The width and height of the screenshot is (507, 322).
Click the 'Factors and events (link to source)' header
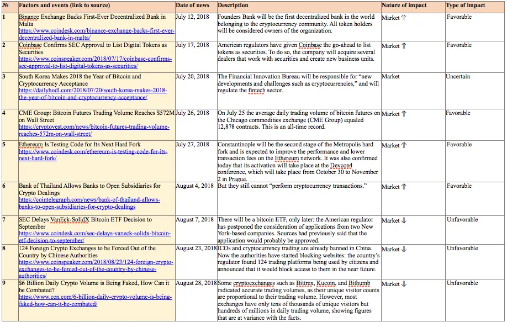click(x=65, y=5)
